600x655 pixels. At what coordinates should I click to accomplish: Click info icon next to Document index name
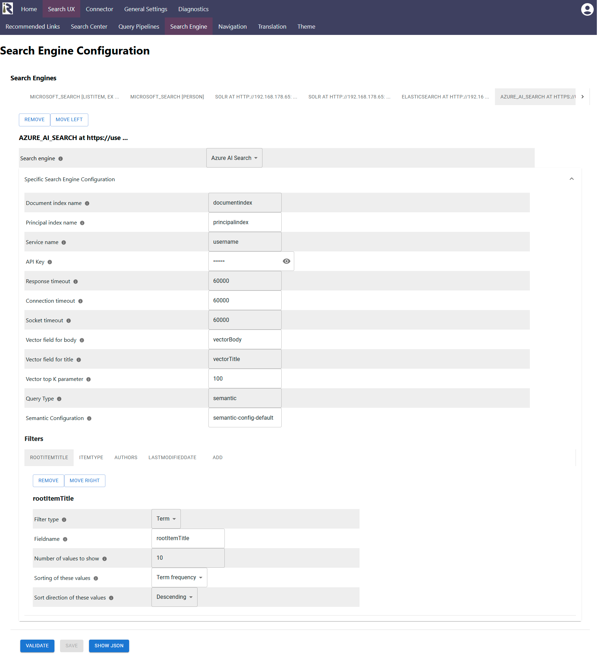pos(87,203)
